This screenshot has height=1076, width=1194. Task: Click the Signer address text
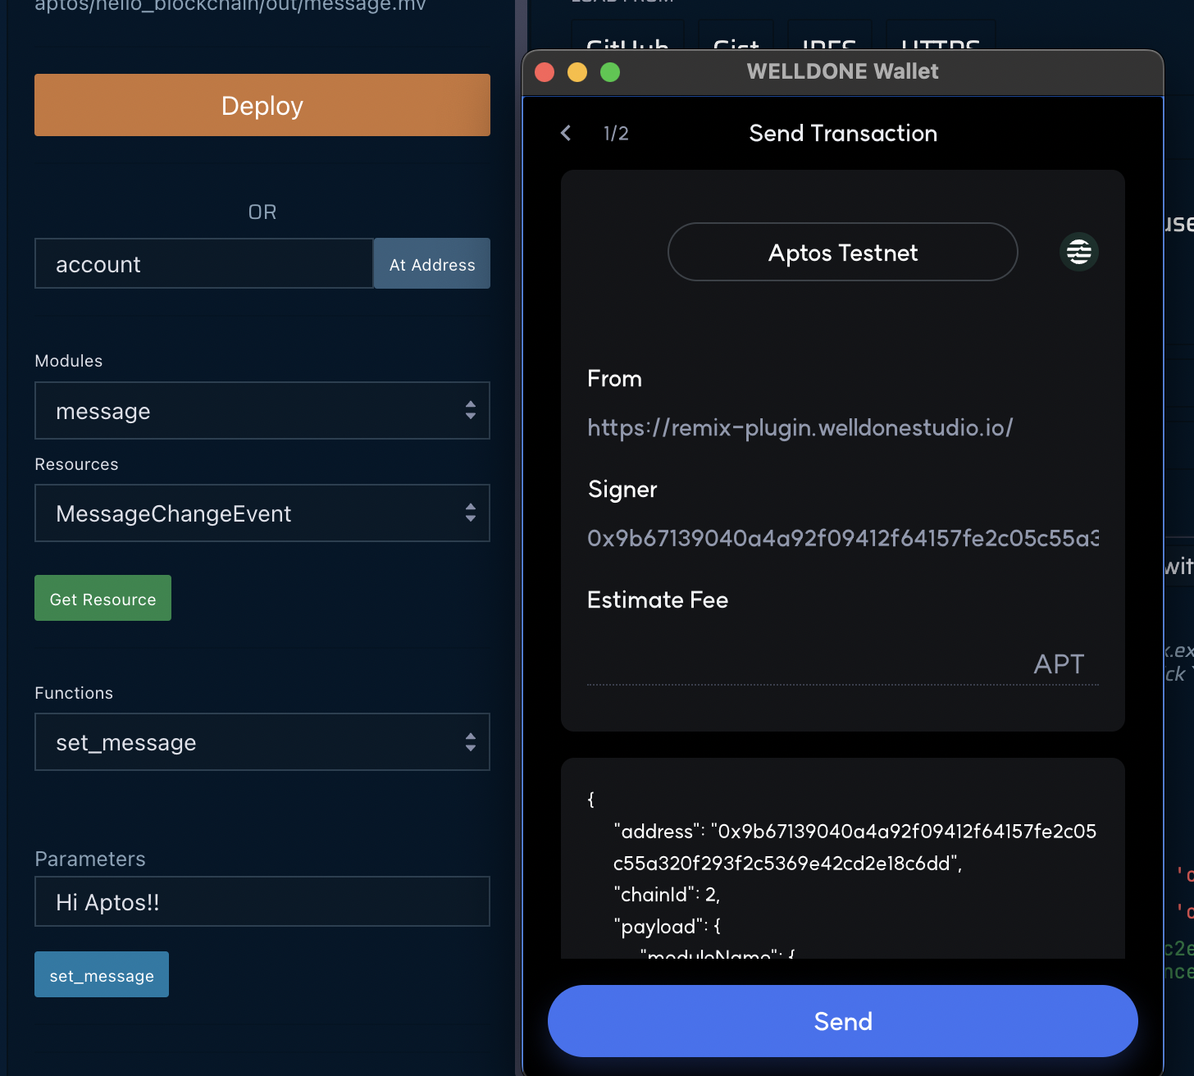842,538
